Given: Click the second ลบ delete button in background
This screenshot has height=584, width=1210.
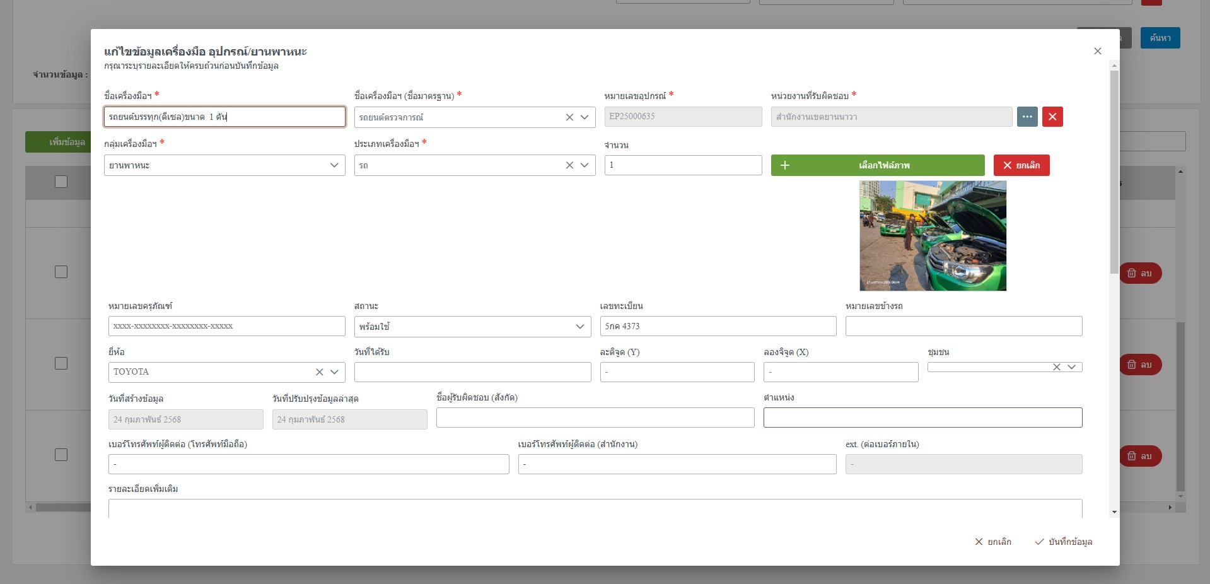Looking at the screenshot, I should point(1141,365).
